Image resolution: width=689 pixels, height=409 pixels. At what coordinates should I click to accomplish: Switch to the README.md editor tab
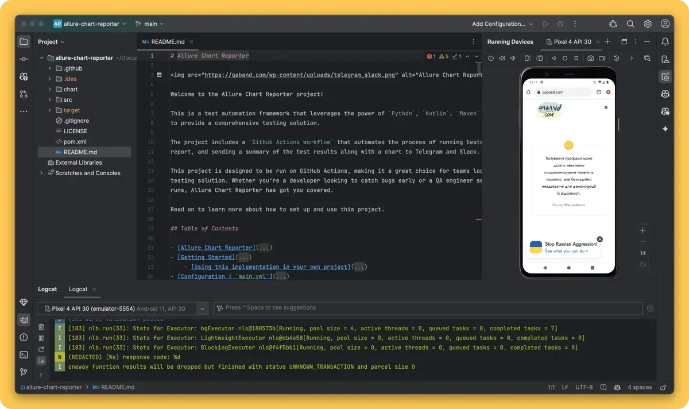164,42
